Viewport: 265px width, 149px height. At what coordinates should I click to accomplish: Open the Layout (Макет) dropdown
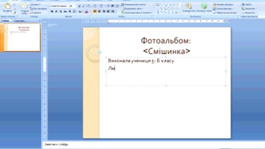pos(35,5)
